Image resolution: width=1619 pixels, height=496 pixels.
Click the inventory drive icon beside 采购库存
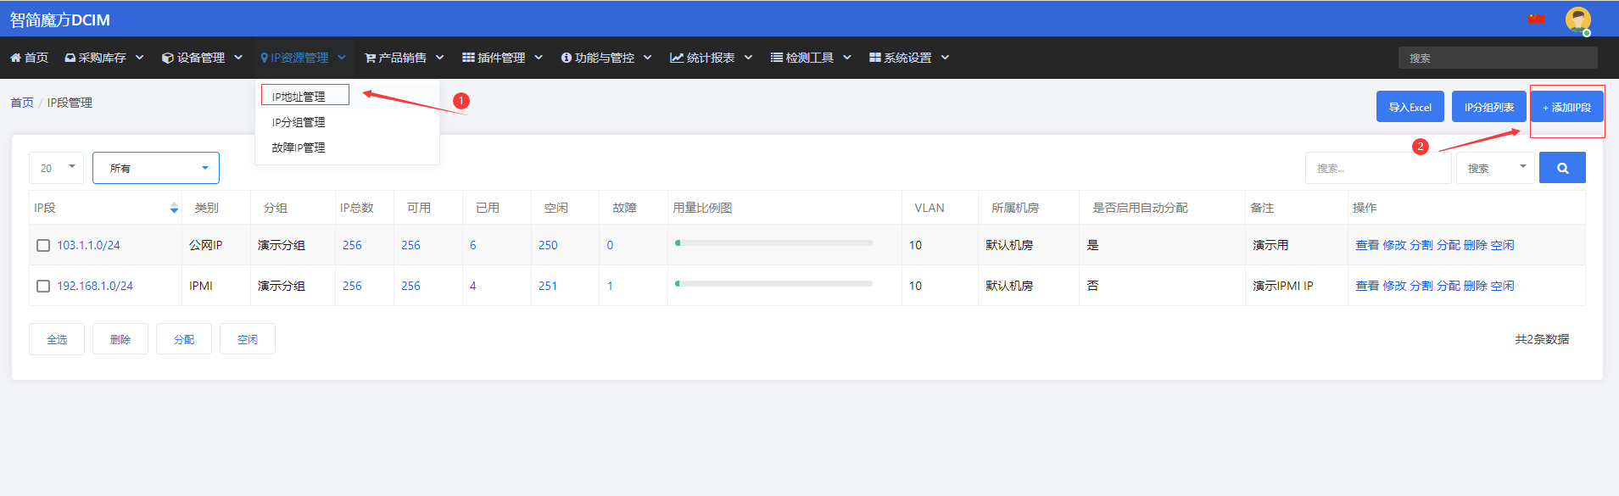point(70,58)
